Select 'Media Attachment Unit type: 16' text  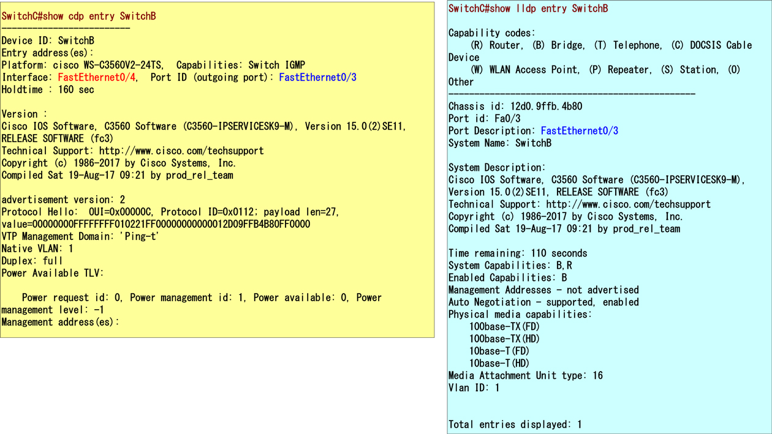[525, 376]
